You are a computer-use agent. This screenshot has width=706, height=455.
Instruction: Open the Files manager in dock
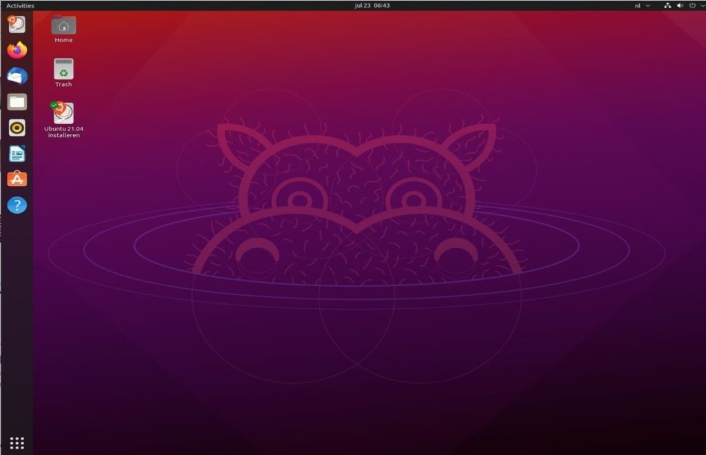point(17,102)
